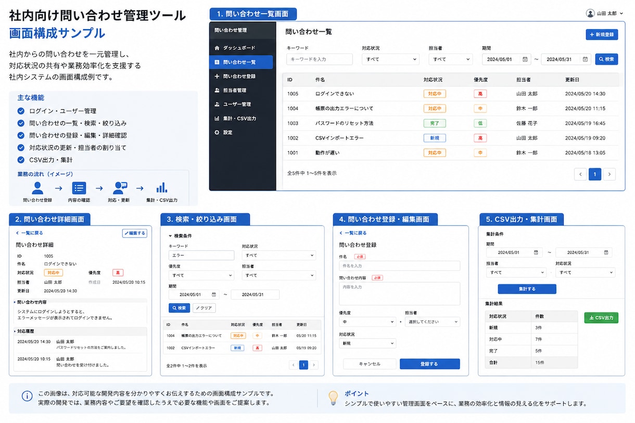Open the ダッシュボード sidebar item
635x423 pixels.
pos(240,48)
